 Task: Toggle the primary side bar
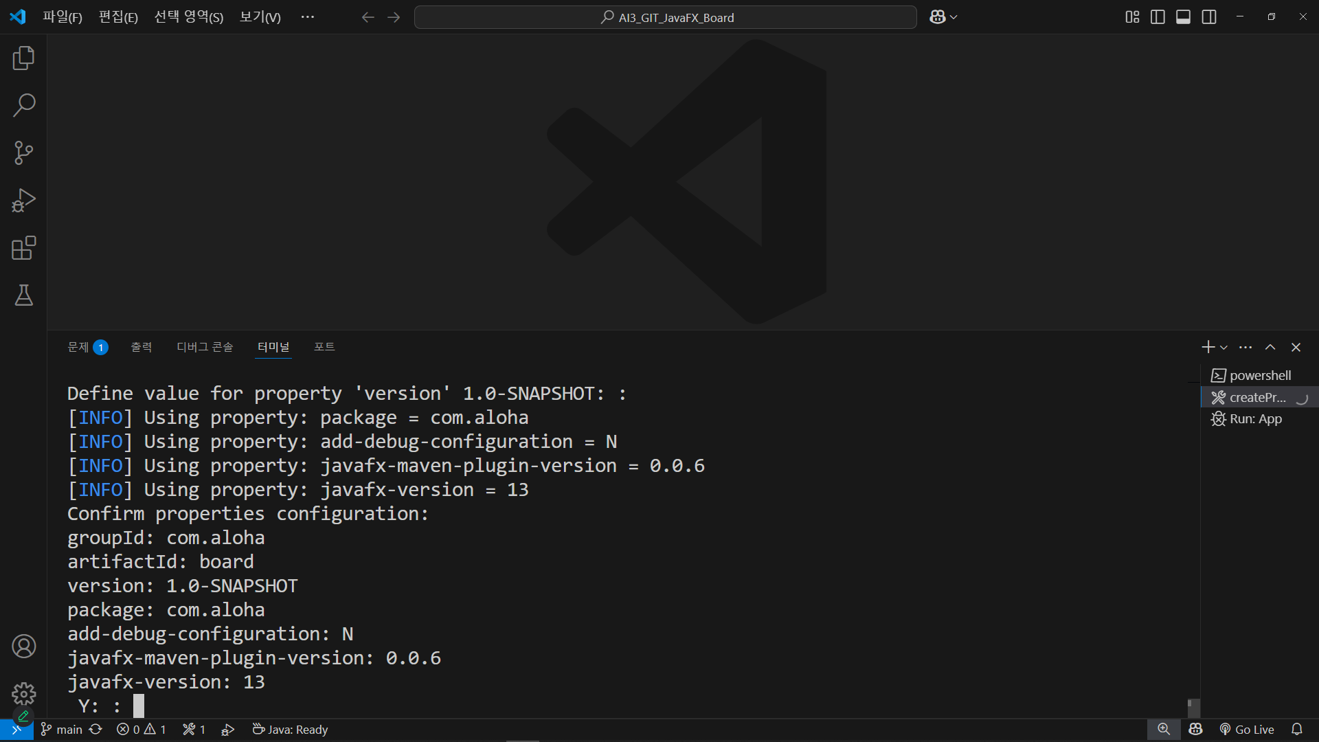click(1158, 17)
